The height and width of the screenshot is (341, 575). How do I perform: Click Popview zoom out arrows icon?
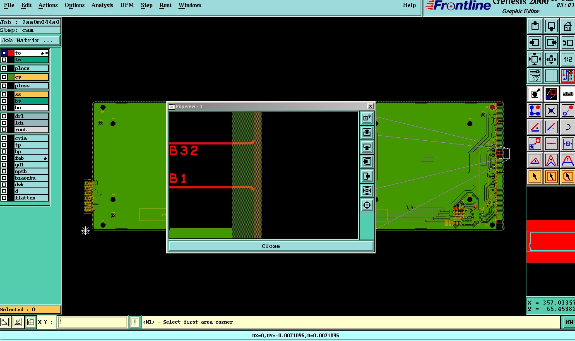367,205
